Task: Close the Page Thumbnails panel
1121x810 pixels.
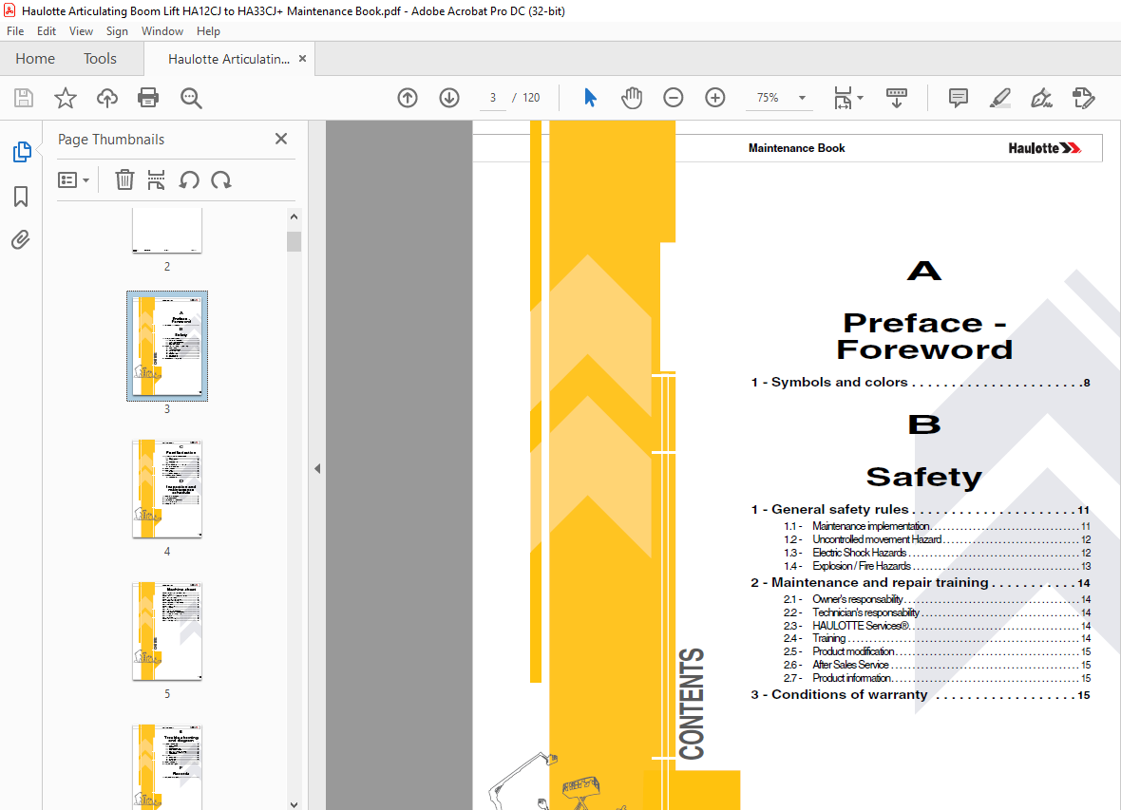Action: [x=281, y=139]
